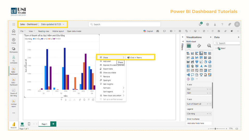The width and height of the screenshot is (249, 140).
Task: Open Doanh số bán hàng sidebar item
Action: pyautogui.click(x=14, y=93)
